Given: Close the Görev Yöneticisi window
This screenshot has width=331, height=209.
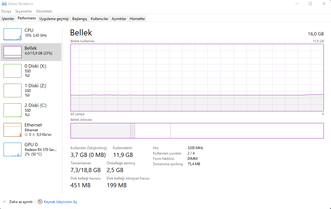Looking at the screenshot, I should click(324, 4).
